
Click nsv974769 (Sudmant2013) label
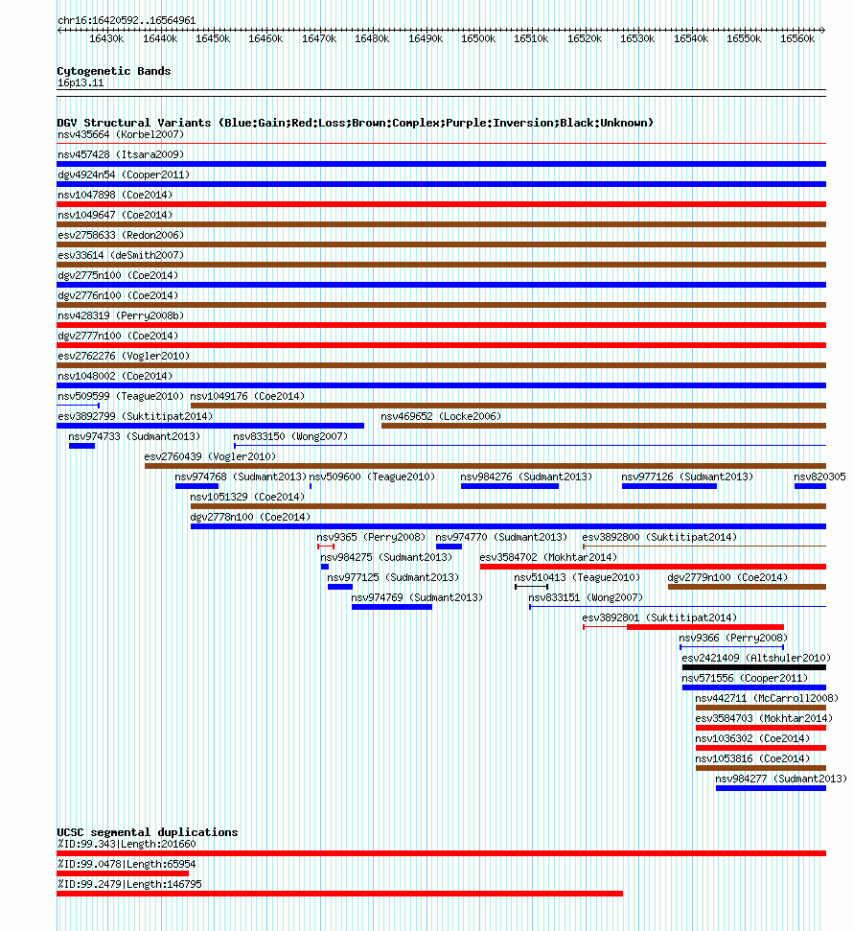click(x=417, y=598)
